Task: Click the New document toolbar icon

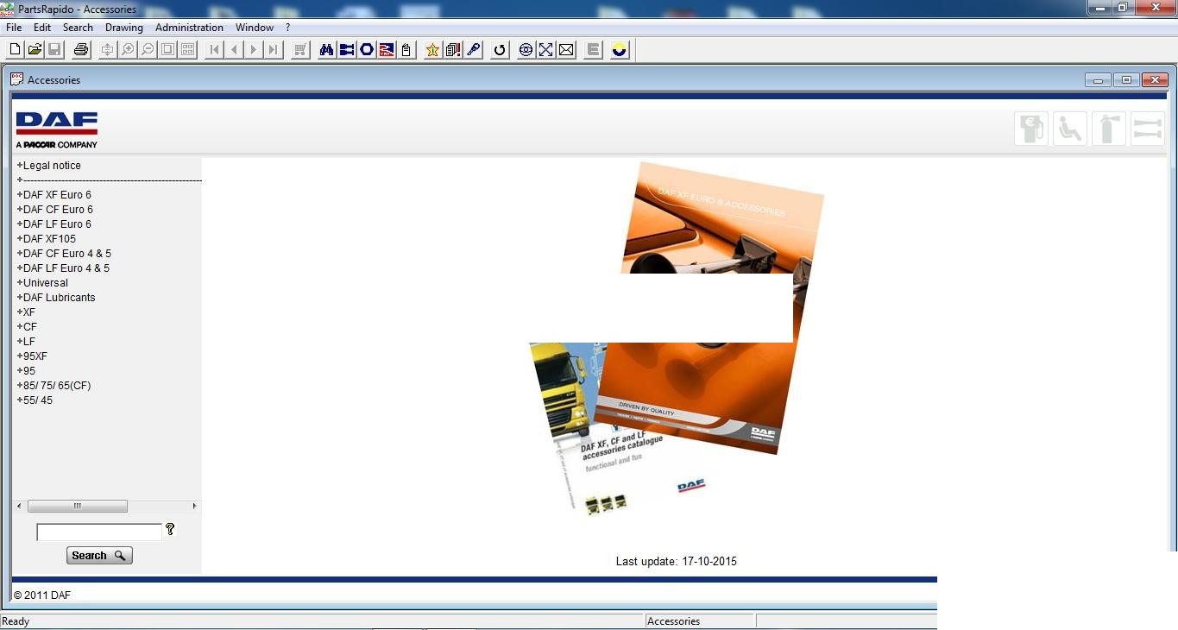Action: [15, 50]
